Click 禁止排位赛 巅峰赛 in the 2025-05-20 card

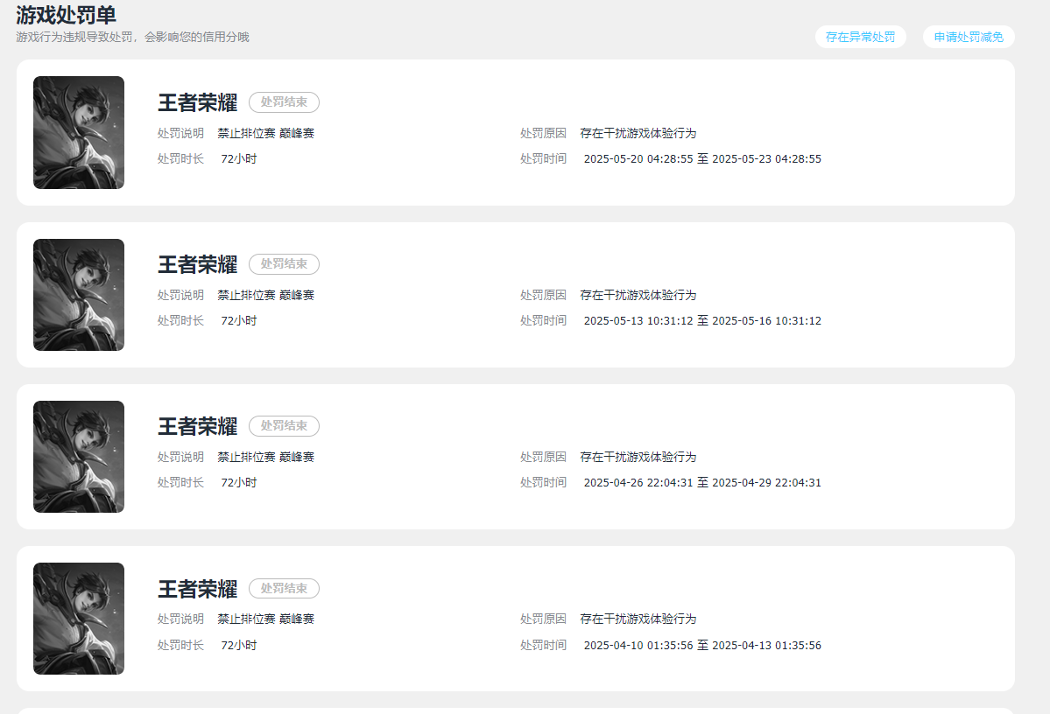coord(266,133)
